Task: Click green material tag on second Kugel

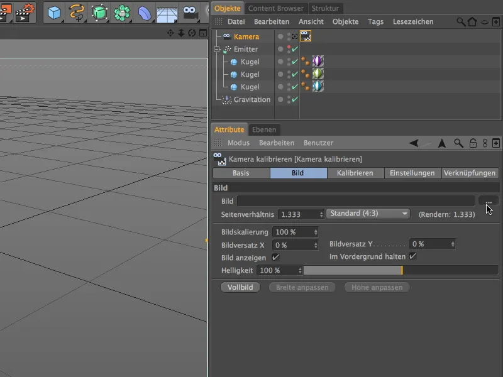Action: coord(318,74)
